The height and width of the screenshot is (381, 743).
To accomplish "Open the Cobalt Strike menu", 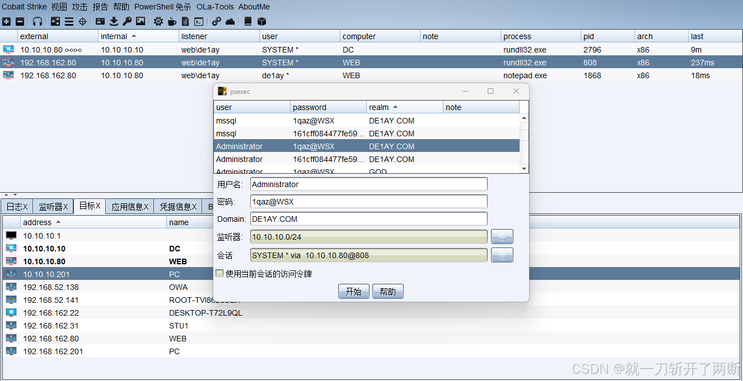I will [24, 7].
